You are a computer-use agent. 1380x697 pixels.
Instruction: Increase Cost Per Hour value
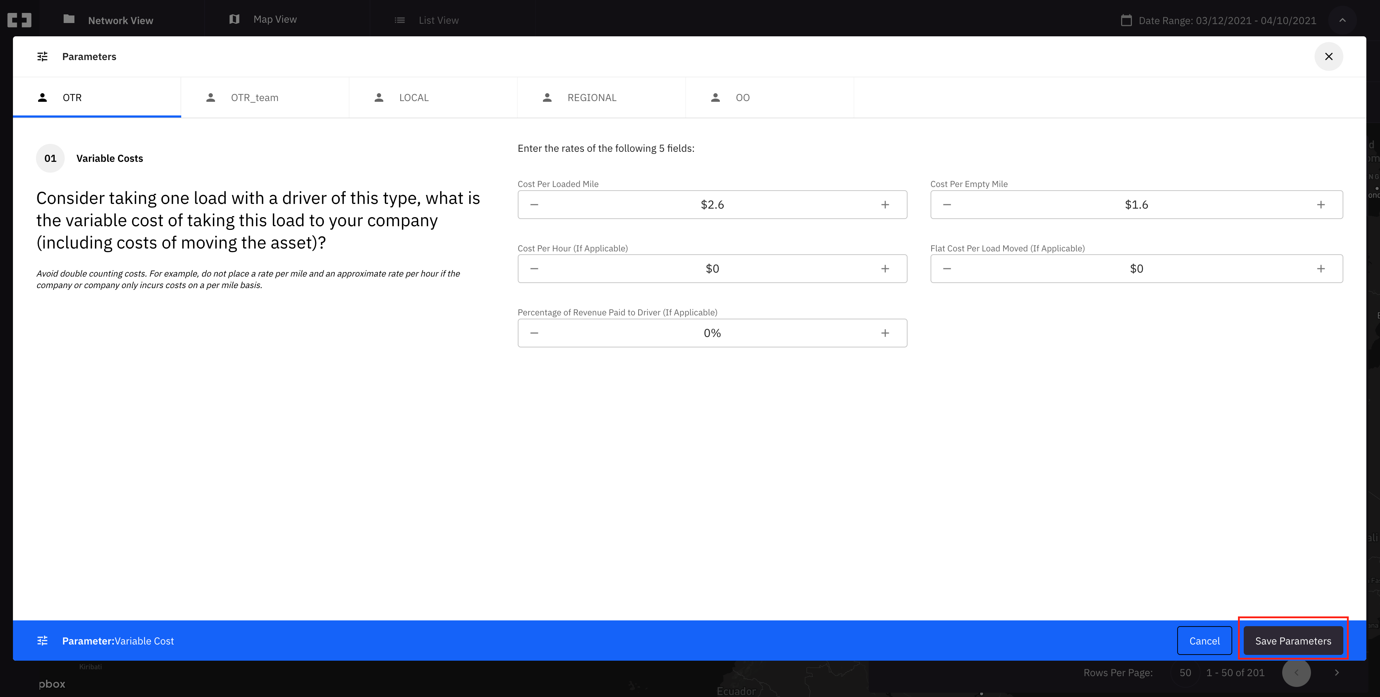(885, 269)
